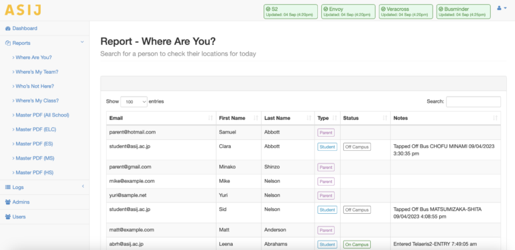This screenshot has width=515, height=250.
Task: Open the Show entries dropdown
Action: tap(133, 102)
